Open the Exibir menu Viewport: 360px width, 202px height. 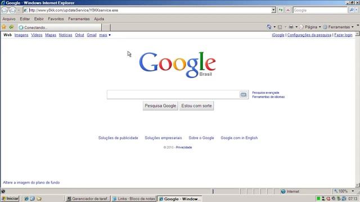click(39, 19)
